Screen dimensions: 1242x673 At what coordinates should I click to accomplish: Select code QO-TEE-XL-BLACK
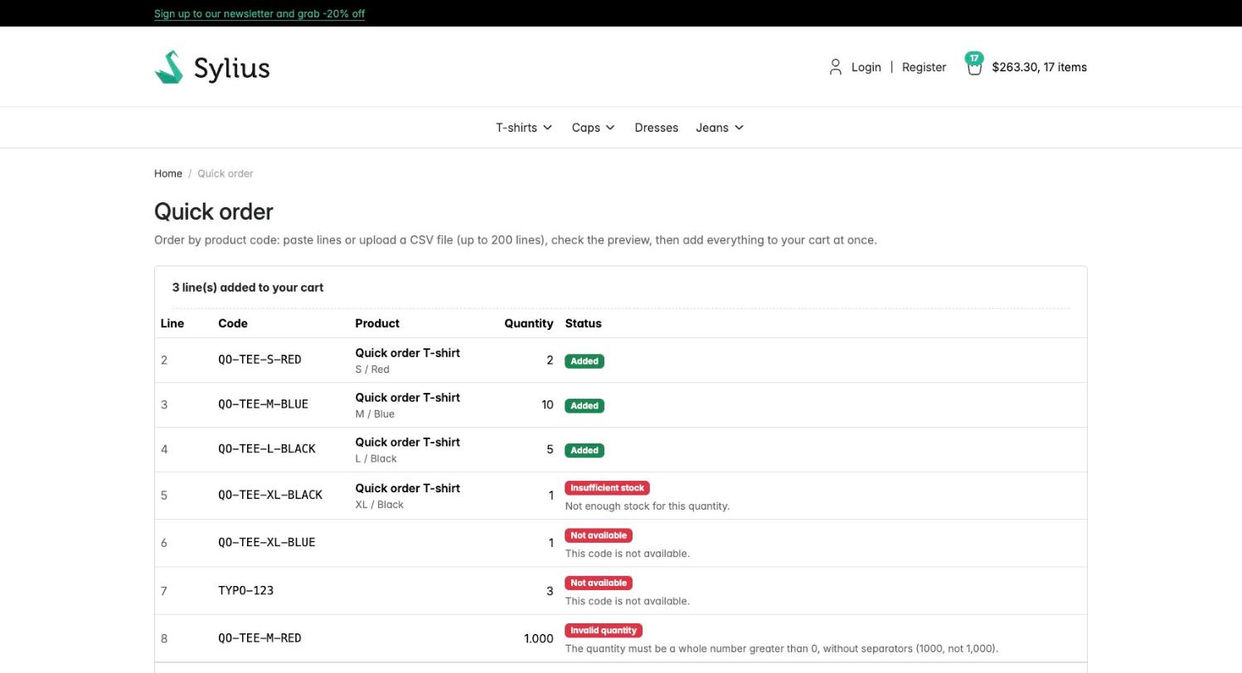tap(270, 495)
